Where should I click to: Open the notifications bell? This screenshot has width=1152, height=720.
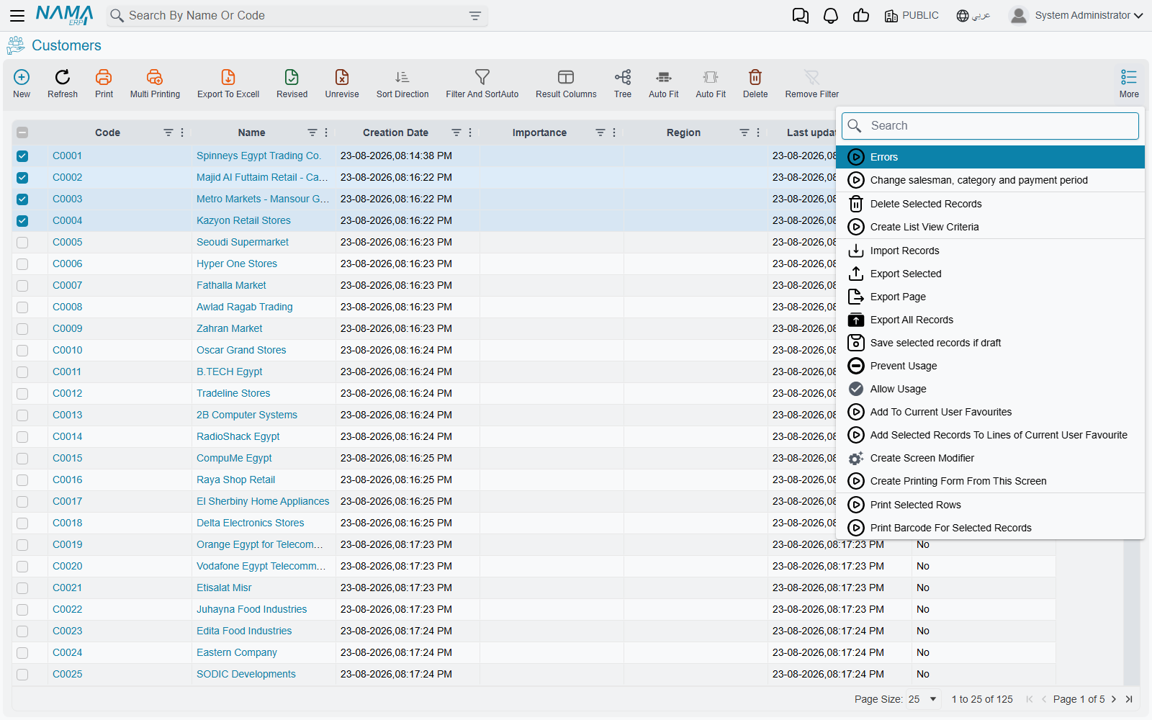tap(831, 16)
